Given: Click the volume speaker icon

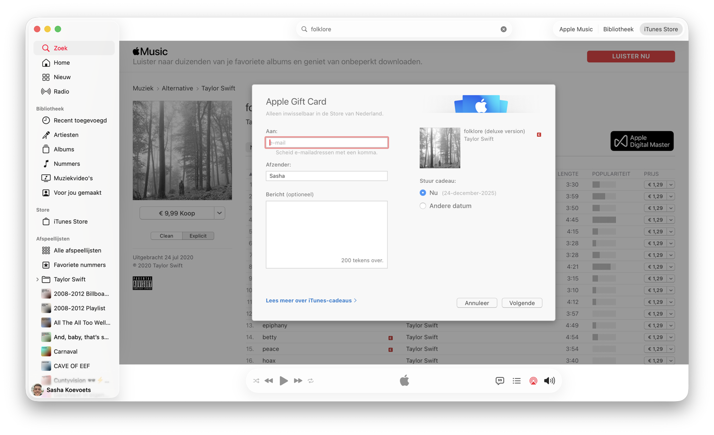Looking at the screenshot, I should [x=549, y=381].
